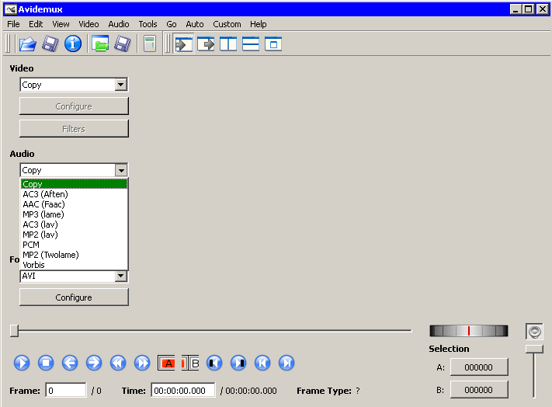Open a video file with folder icon
Screen dimensions: 552x407
click(x=28, y=44)
